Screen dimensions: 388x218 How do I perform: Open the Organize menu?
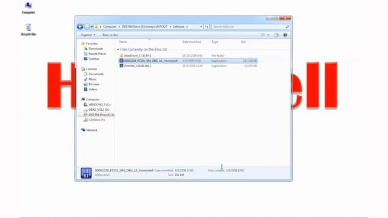(88, 35)
